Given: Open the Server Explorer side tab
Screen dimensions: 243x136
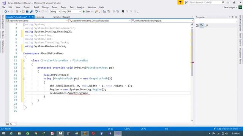Looking at the screenshot, I should point(3,22).
